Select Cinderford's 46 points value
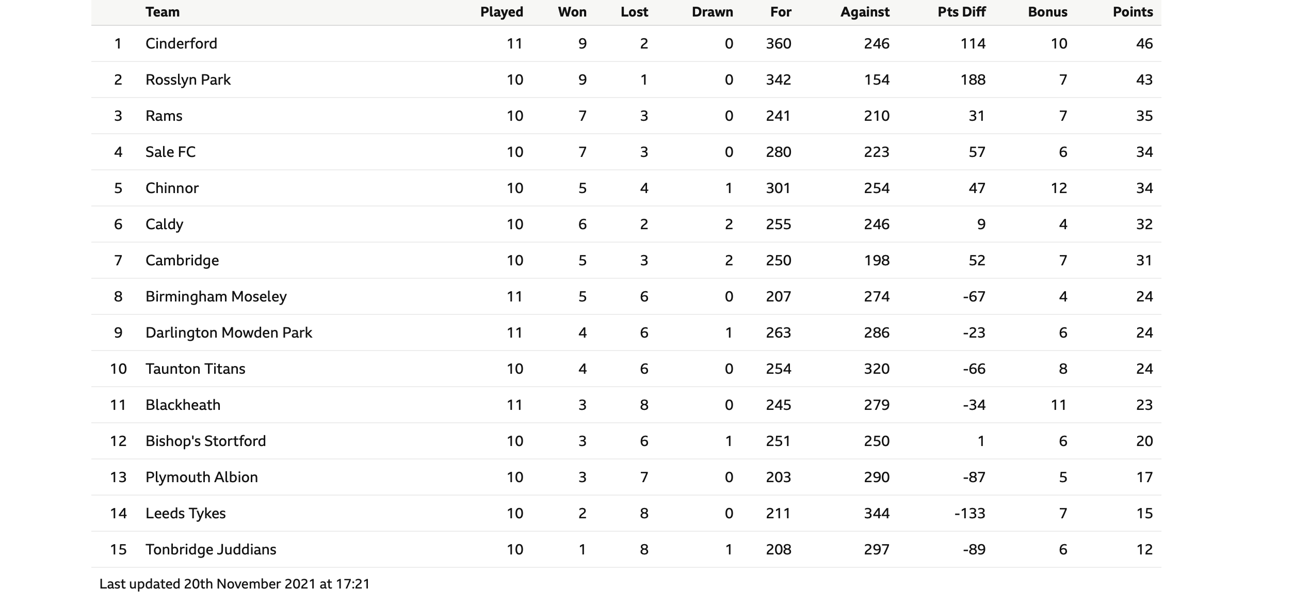 point(1144,43)
